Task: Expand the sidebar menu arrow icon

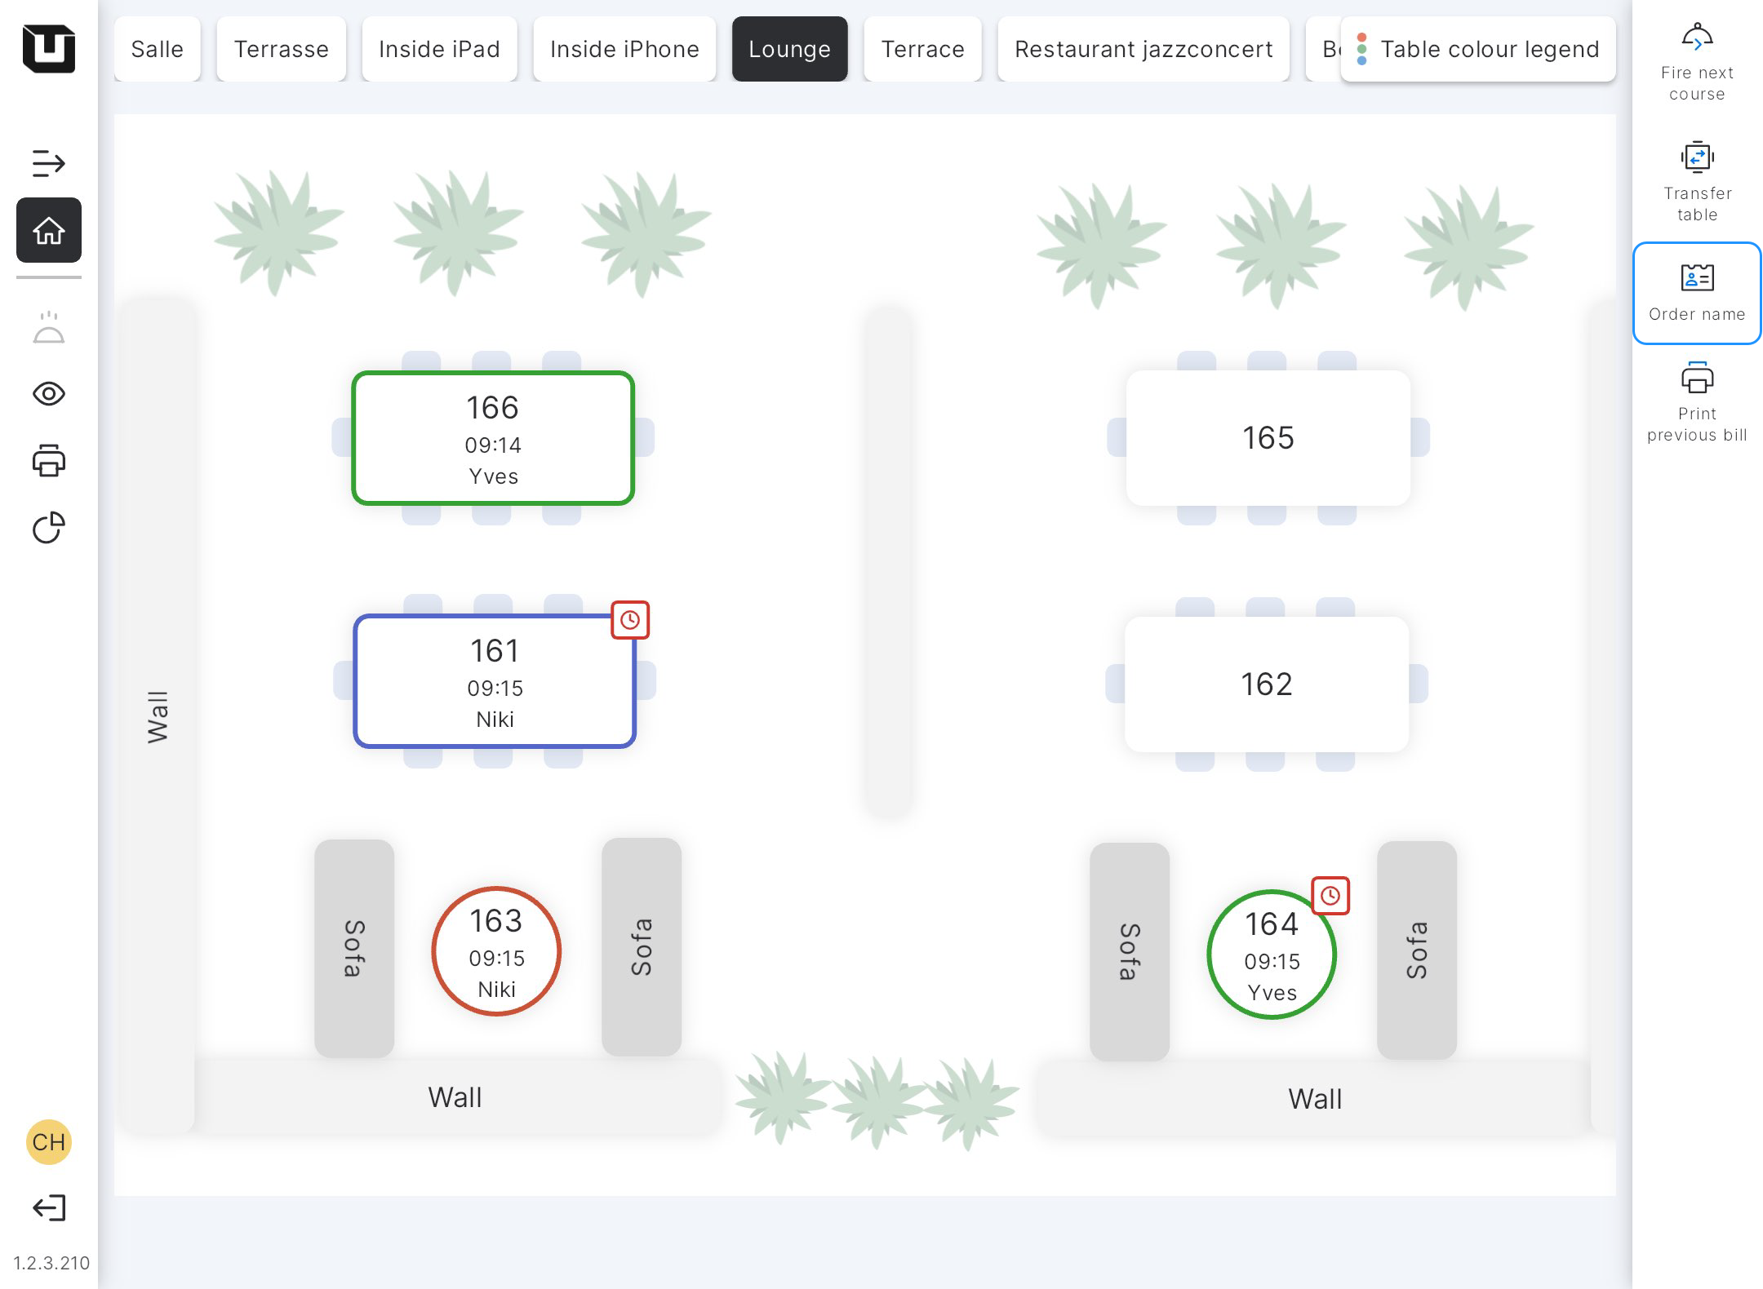Action: click(x=49, y=163)
